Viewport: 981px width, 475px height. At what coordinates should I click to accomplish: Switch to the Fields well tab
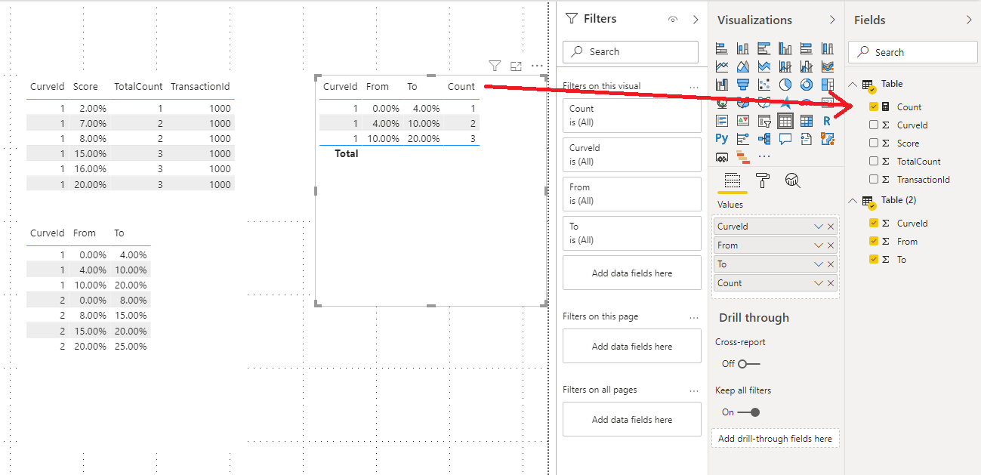pyautogui.click(x=732, y=180)
